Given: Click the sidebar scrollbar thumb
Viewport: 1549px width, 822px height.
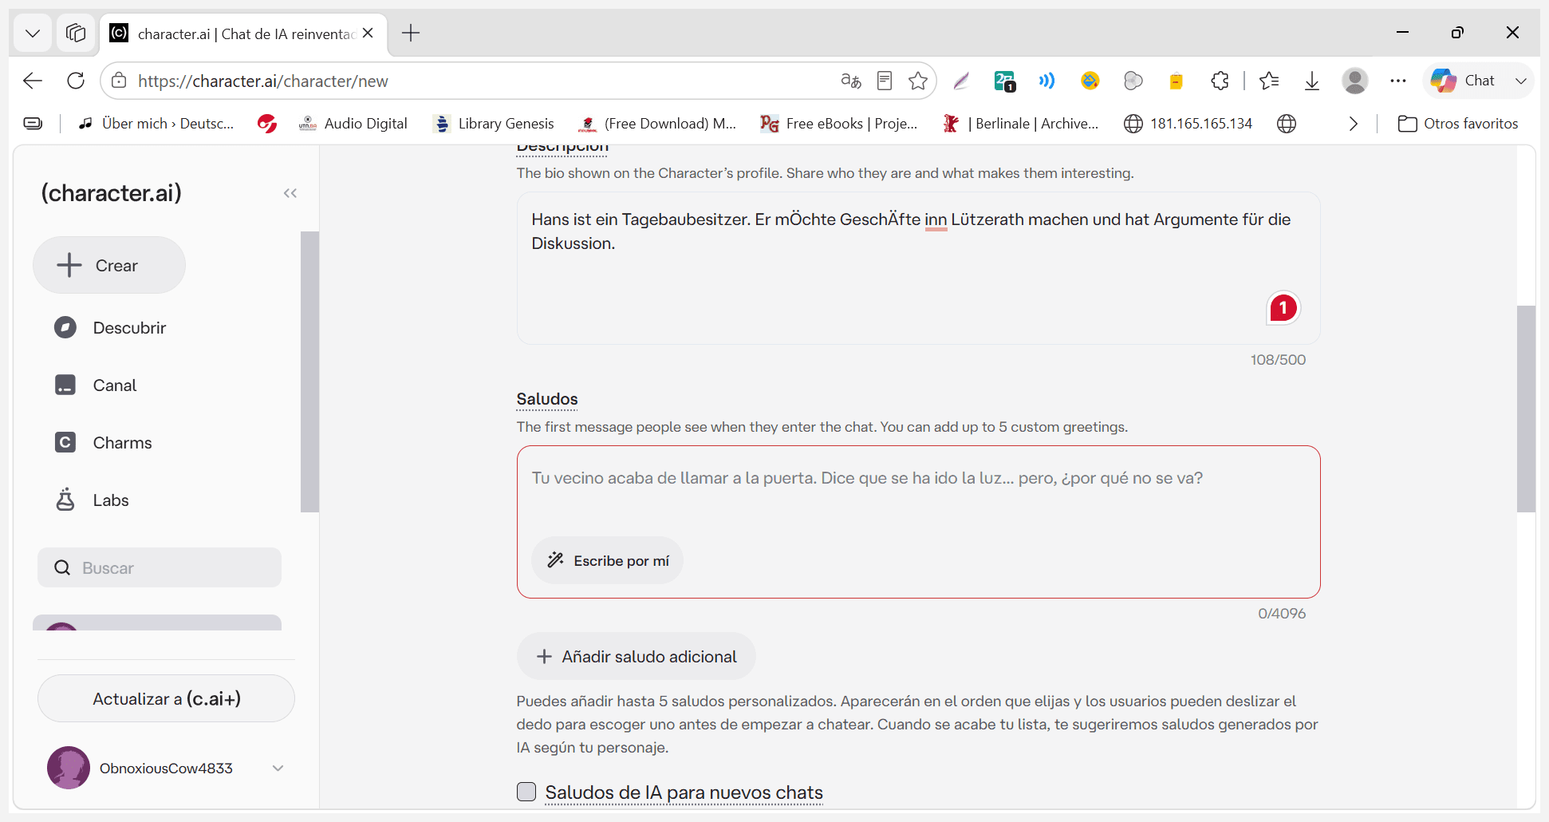Looking at the screenshot, I should 309,371.
